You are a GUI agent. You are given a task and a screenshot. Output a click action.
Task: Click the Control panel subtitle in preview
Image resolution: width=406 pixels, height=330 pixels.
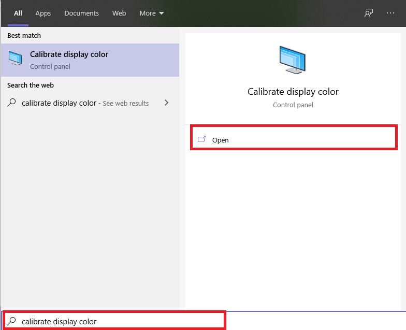click(x=293, y=105)
